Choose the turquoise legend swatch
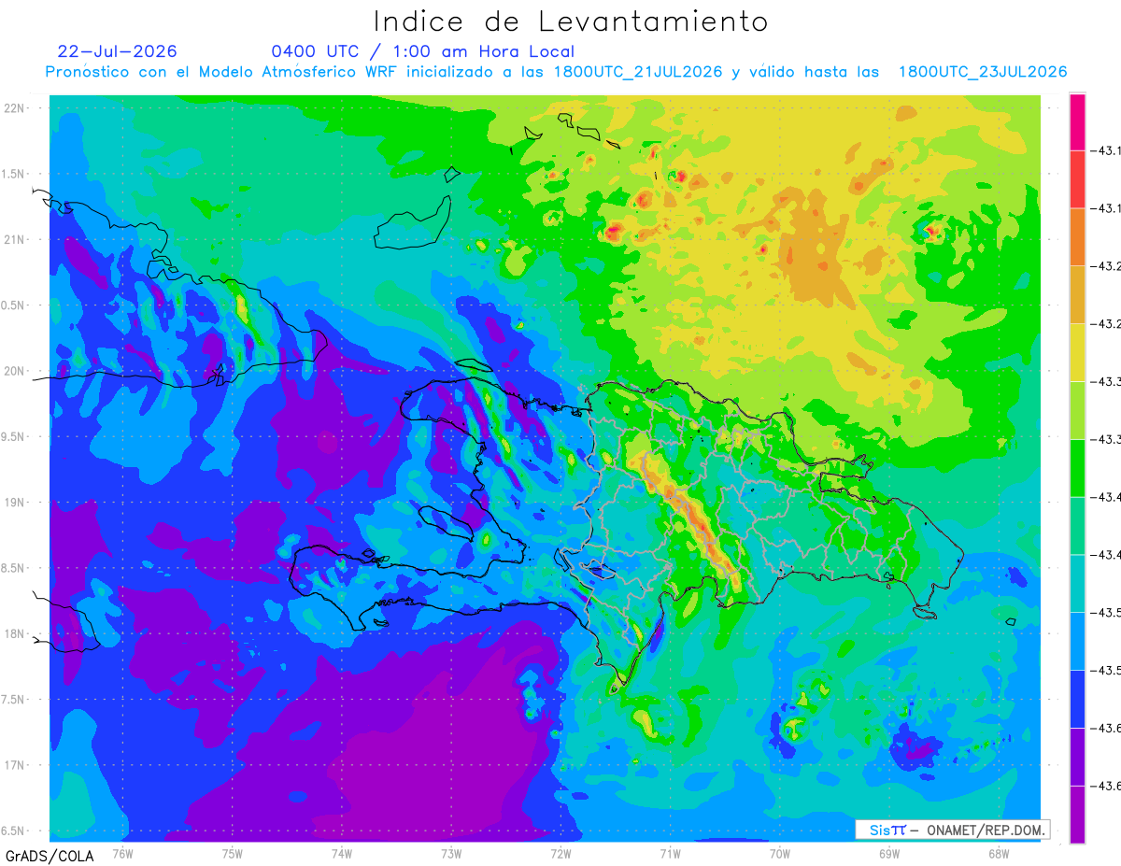The width and height of the screenshot is (1121, 866). point(1077,584)
